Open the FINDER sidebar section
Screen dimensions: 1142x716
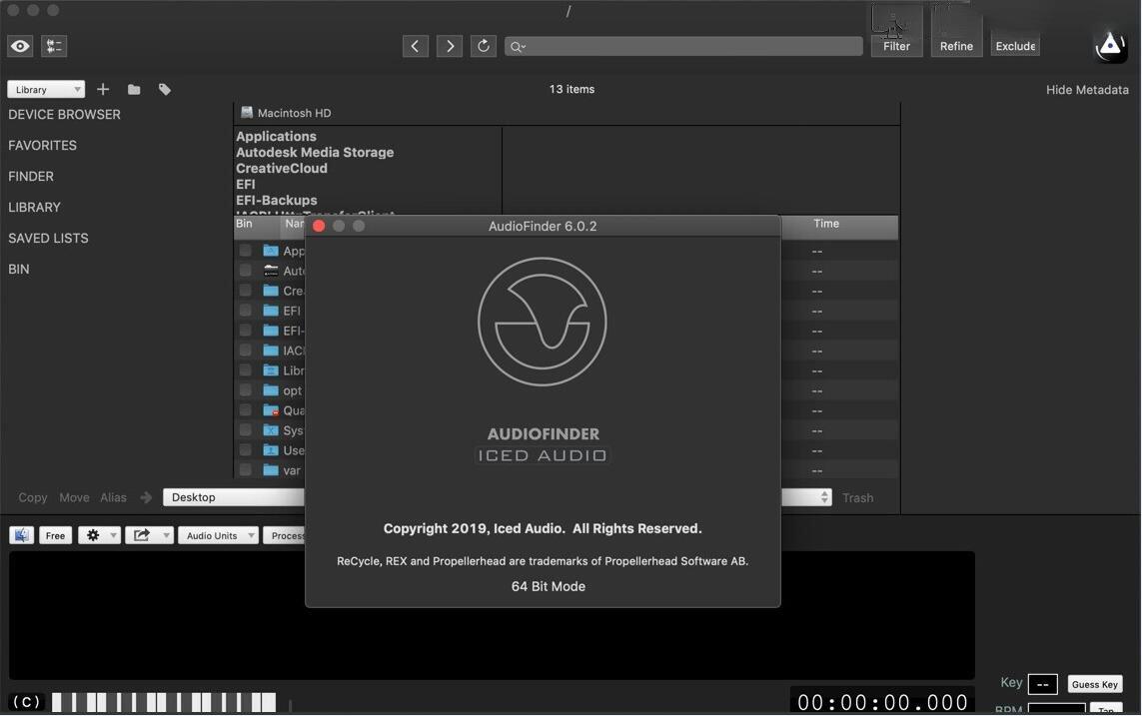pyautogui.click(x=31, y=176)
